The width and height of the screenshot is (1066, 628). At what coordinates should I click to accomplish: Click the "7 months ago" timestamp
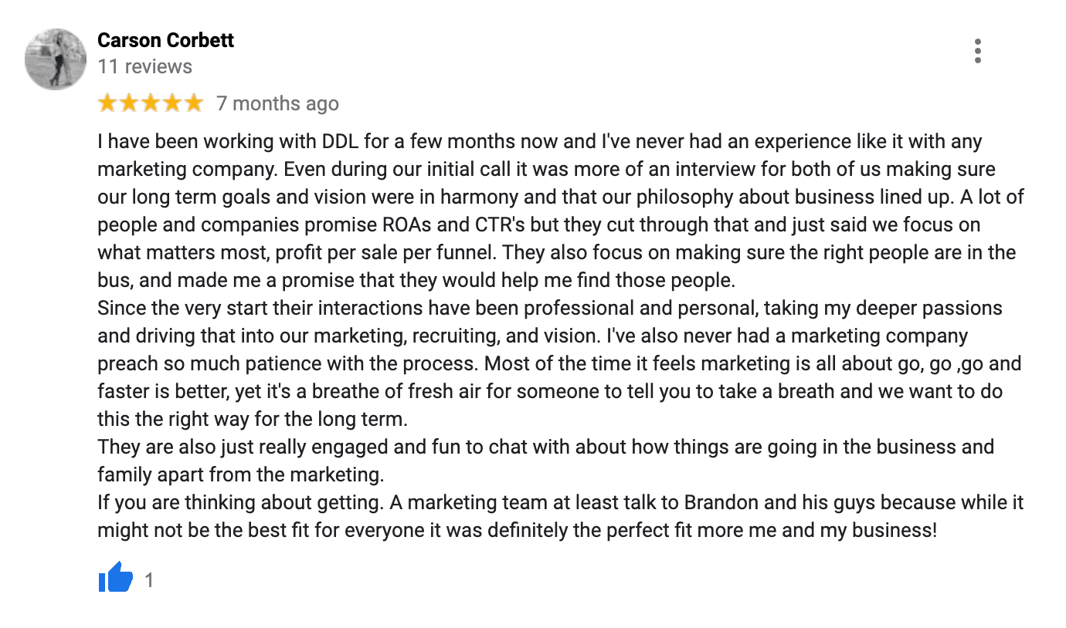[277, 103]
